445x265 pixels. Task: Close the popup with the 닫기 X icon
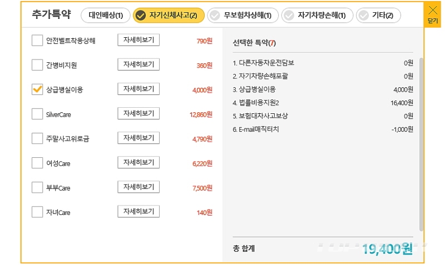433,14
